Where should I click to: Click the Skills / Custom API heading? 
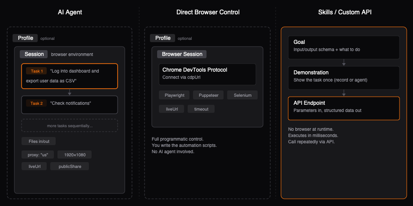coord(345,12)
